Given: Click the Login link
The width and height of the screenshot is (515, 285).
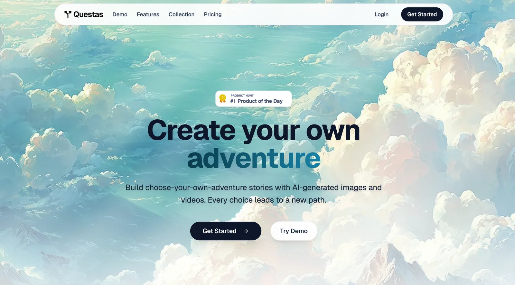Looking at the screenshot, I should click(x=381, y=14).
